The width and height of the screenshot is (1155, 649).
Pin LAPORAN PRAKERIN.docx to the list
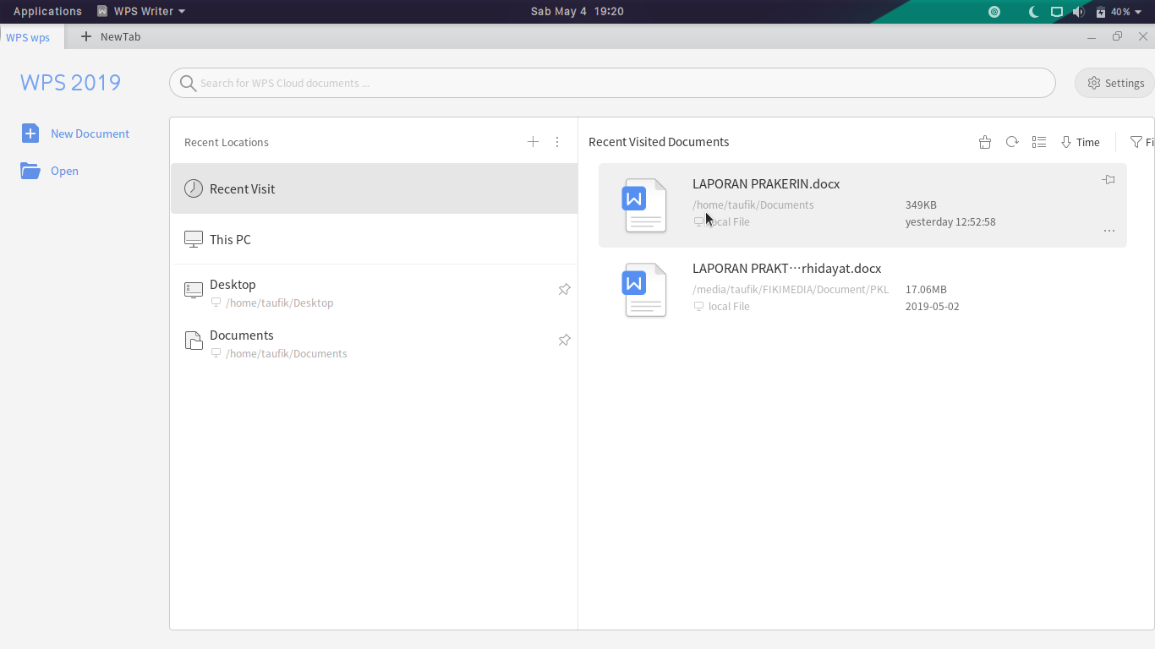tap(1108, 180)
